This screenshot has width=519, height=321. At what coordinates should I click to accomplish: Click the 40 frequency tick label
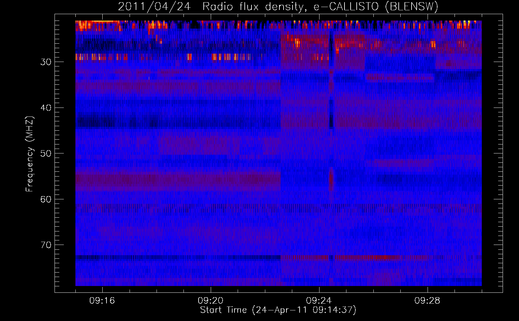tap(46, 108)
